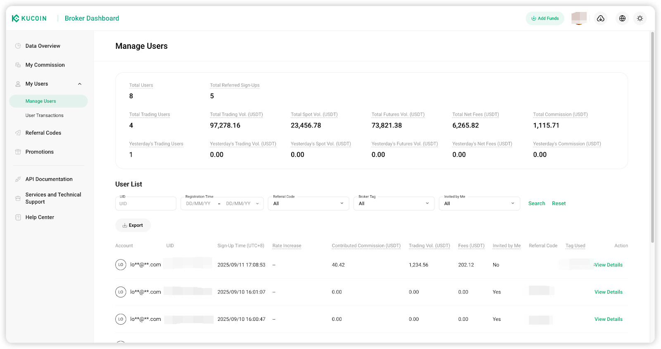
Task: Collapse the My Users section chevron
Action: [80, 84]
